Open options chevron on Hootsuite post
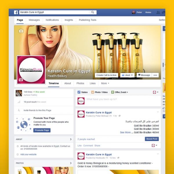The width and height of the screenshot is (174, 174). pos(158,154)
